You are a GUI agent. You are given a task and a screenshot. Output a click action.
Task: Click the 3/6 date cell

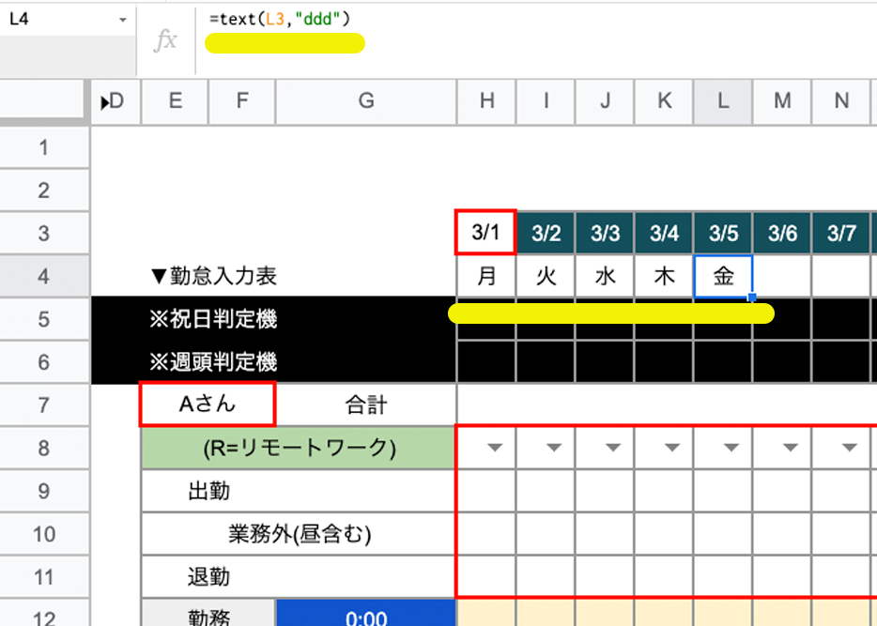coord(782,233)
